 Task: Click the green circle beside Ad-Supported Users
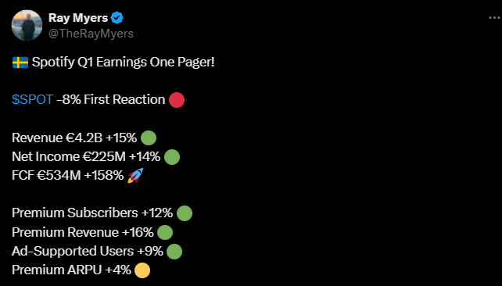coord(174,252)
